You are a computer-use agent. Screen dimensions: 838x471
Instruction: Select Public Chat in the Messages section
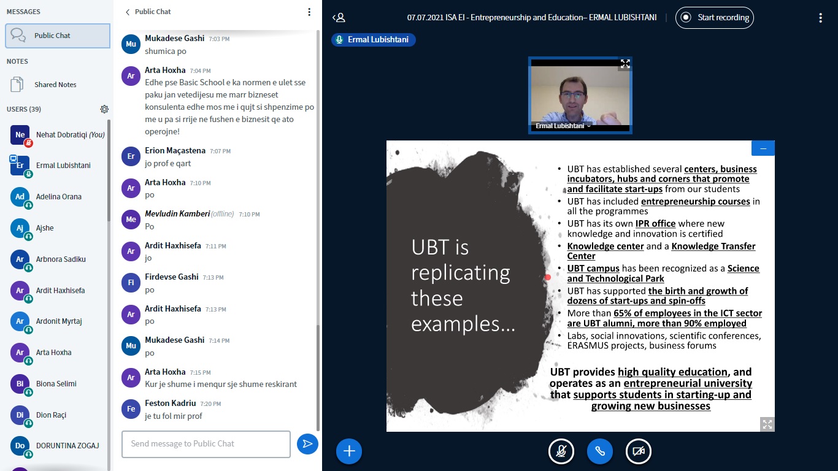58,36
